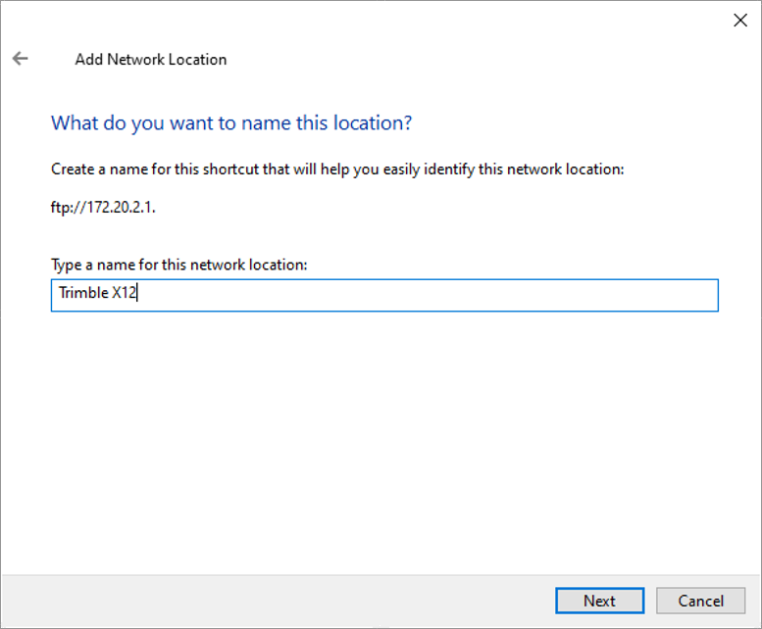
Task: Click the 'What do you want to name' heading
Action: [231, 123]
